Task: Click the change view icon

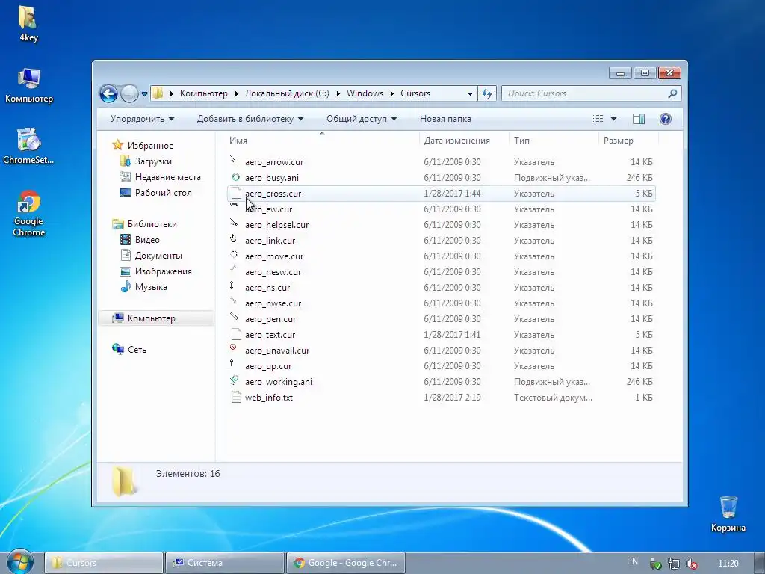Action: coord(597,119)
